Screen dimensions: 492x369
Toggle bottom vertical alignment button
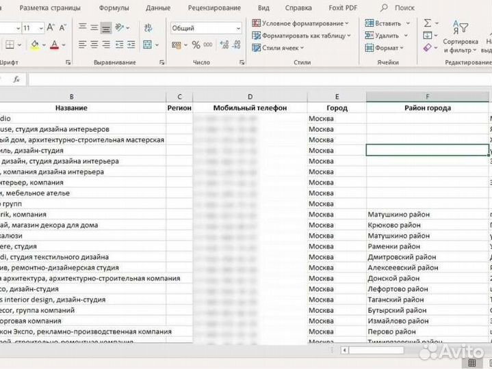click(106, 28)
